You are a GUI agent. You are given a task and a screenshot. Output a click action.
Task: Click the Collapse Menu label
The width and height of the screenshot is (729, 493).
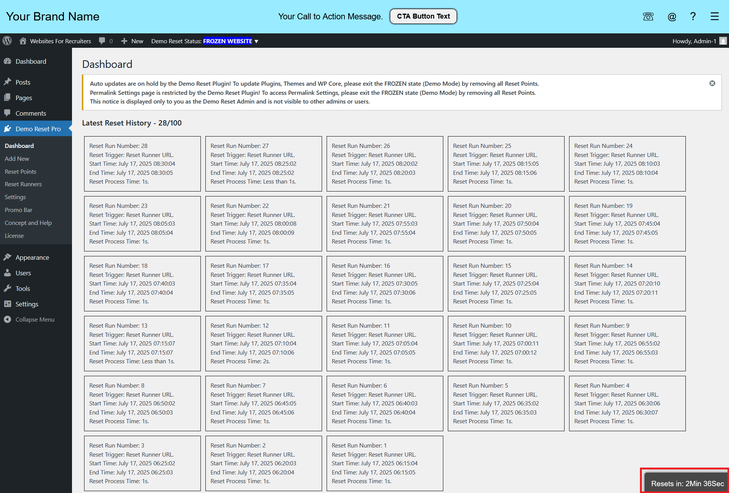[35, 319]
